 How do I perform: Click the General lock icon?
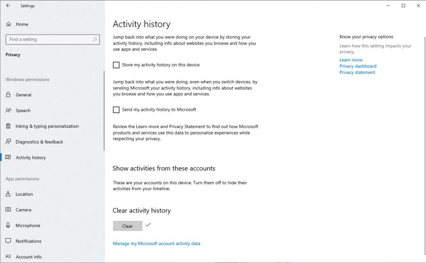8,95
